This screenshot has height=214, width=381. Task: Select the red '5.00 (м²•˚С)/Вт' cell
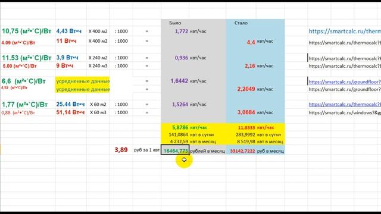coord(20,66)
